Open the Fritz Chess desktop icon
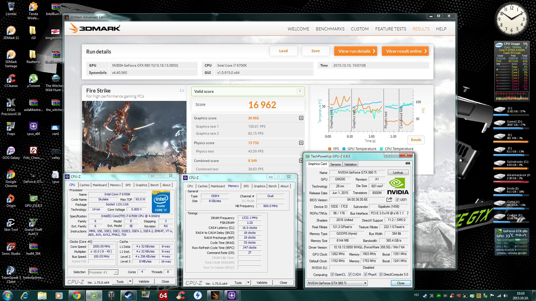This screenshot has width=536, height=301. [33, 153]
